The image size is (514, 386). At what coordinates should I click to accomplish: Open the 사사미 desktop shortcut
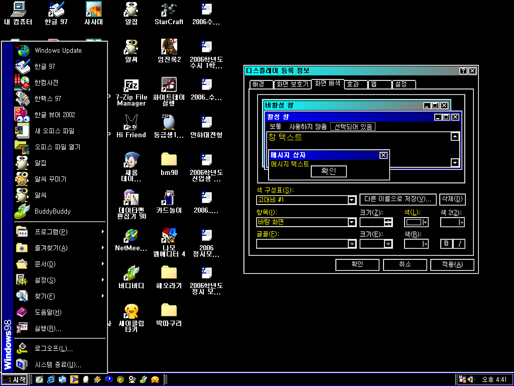(x=94, y=14)
